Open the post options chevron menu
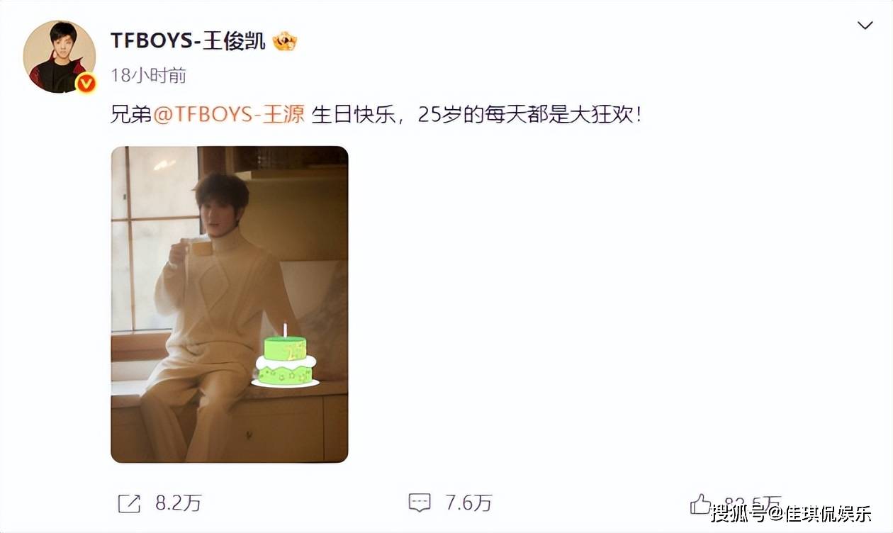The height and width of the screenshot is (533, 893). tap(865, 26)
